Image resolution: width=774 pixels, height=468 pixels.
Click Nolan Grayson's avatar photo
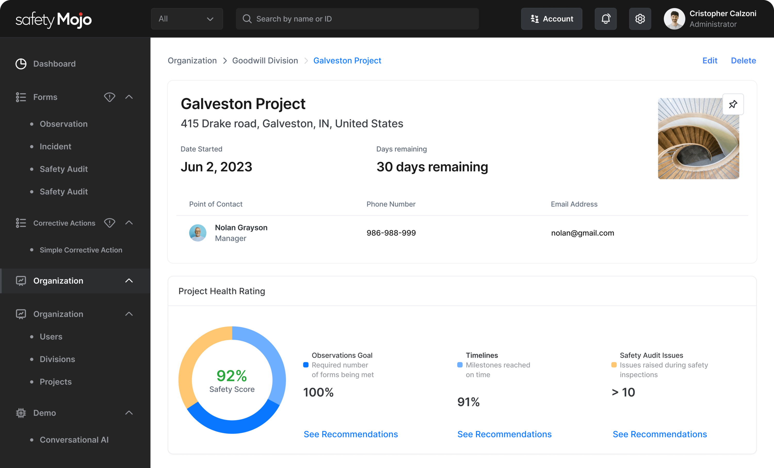(198, 233)
